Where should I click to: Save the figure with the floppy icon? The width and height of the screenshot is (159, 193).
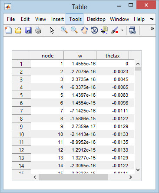[28, 30]
